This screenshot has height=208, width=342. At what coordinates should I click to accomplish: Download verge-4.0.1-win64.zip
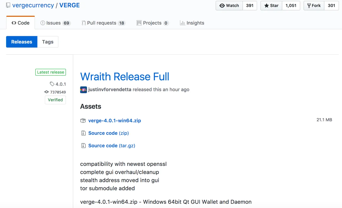coord(115,120)
